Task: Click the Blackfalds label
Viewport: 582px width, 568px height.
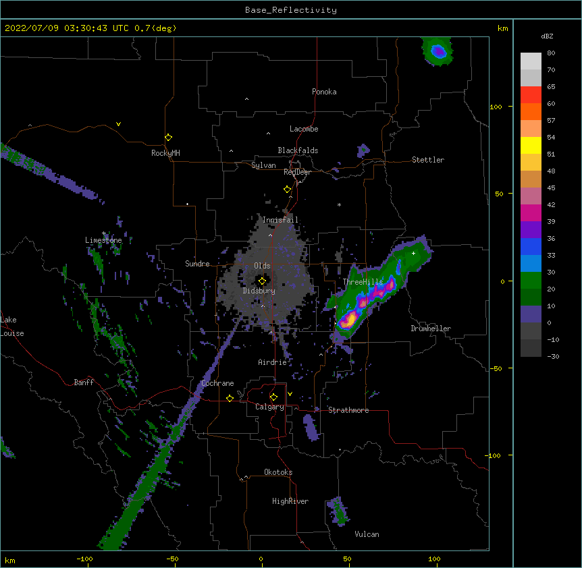Action: click(298, 150)
